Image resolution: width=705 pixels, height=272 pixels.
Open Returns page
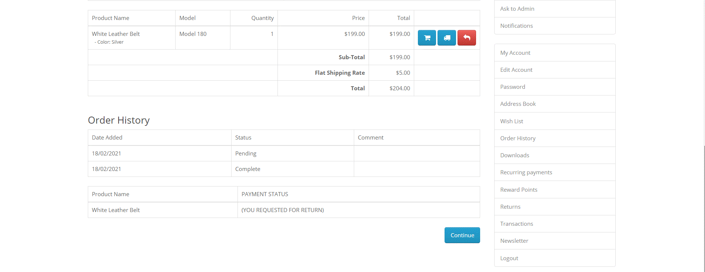click(510, 206)
